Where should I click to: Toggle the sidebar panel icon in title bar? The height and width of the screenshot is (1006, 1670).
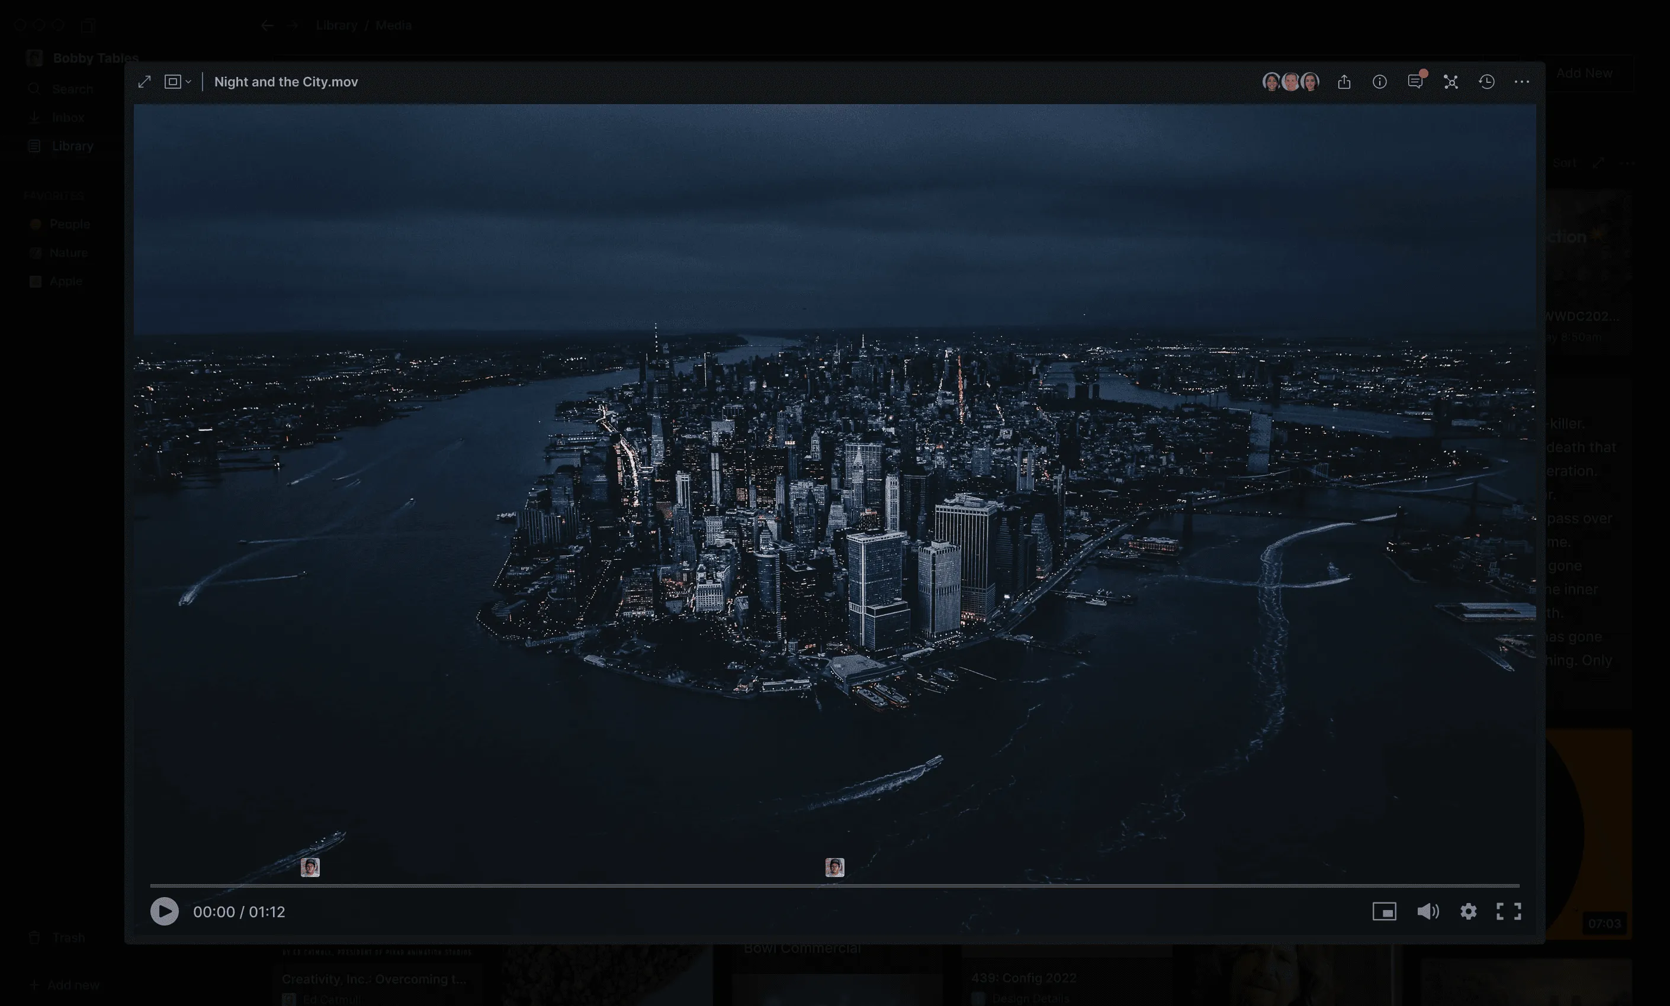pyautogui.click(x=88, y=26)
